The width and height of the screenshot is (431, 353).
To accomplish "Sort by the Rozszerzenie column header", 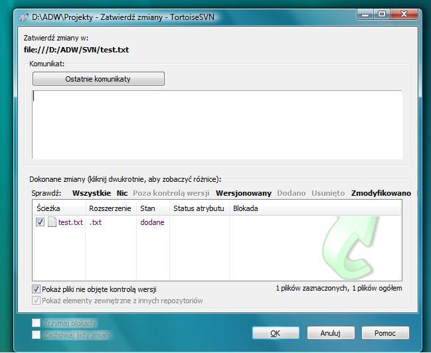I will click(111, 208).
